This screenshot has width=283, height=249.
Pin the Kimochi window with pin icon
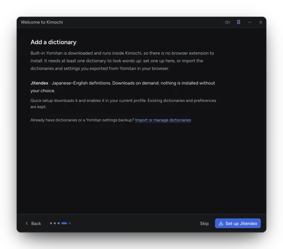pyautogui.click(x=238, y=22)
